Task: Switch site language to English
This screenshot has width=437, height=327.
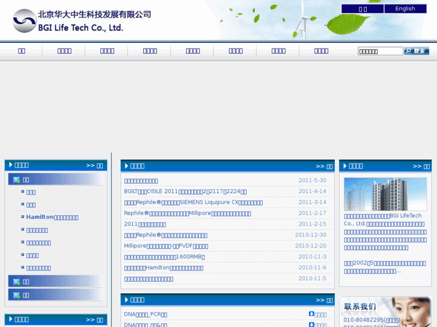Action: point(405,8)
